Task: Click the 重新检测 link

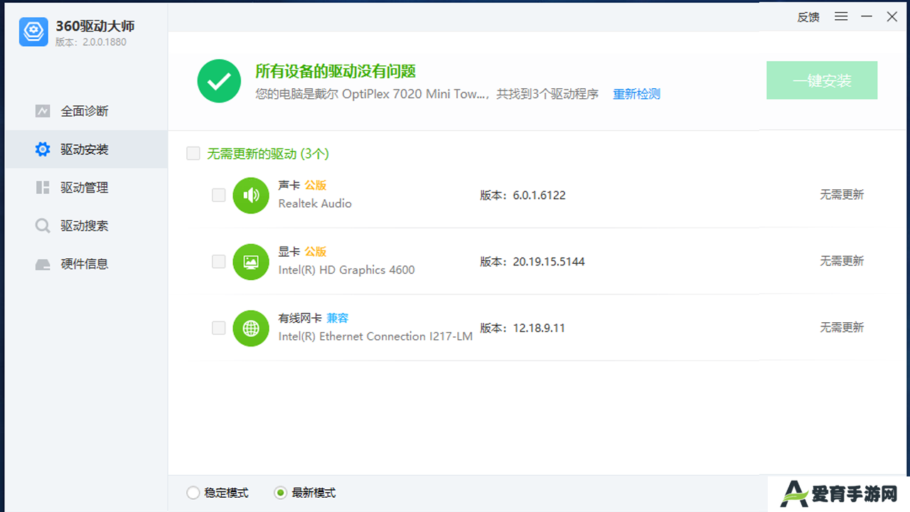Action: click(x=637, y=94)
